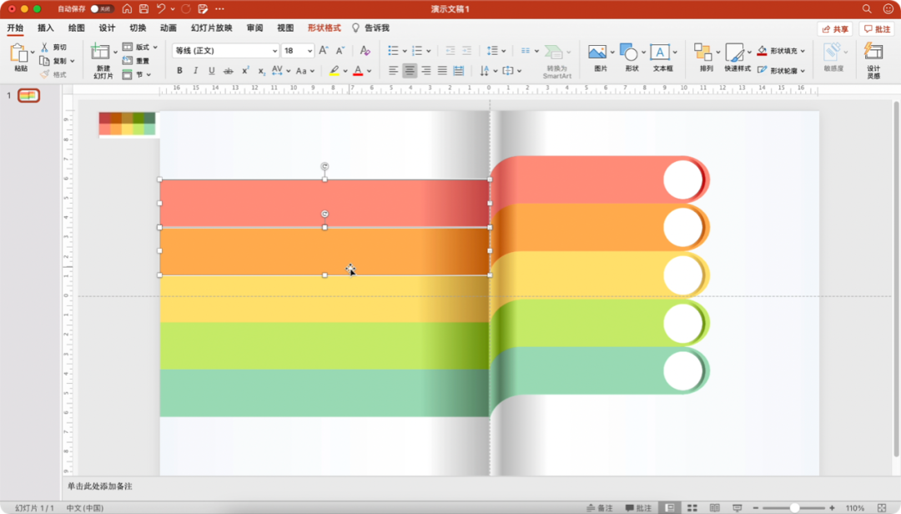The height and width of the screenshot is (514, 901).
Task: Toggle Strikethrough formatting
Action: pos(228,71)
